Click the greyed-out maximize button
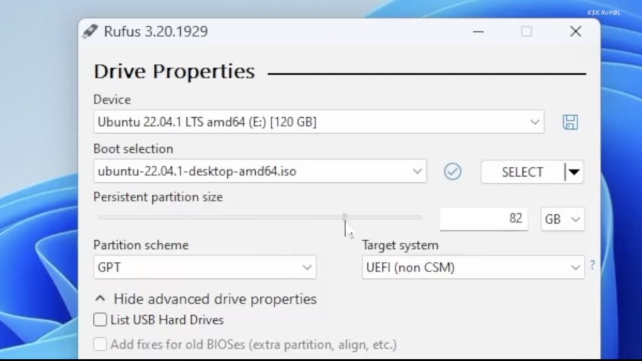This screenshot has width=642, height=361. click(x=527, y=31)
